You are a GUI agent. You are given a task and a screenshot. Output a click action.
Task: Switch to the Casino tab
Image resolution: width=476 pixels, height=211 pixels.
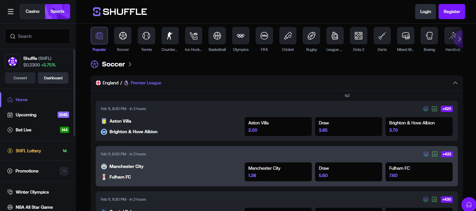tap(32, 12)
